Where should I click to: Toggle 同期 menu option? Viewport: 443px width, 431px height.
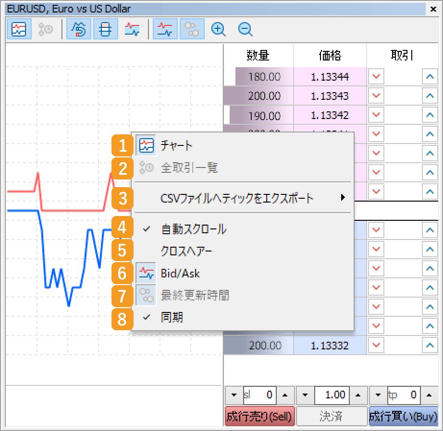point(243,317)
